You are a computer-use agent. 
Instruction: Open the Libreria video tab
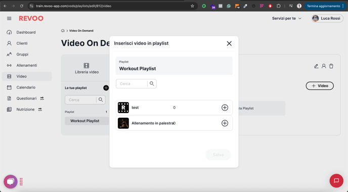coord(87,68)
